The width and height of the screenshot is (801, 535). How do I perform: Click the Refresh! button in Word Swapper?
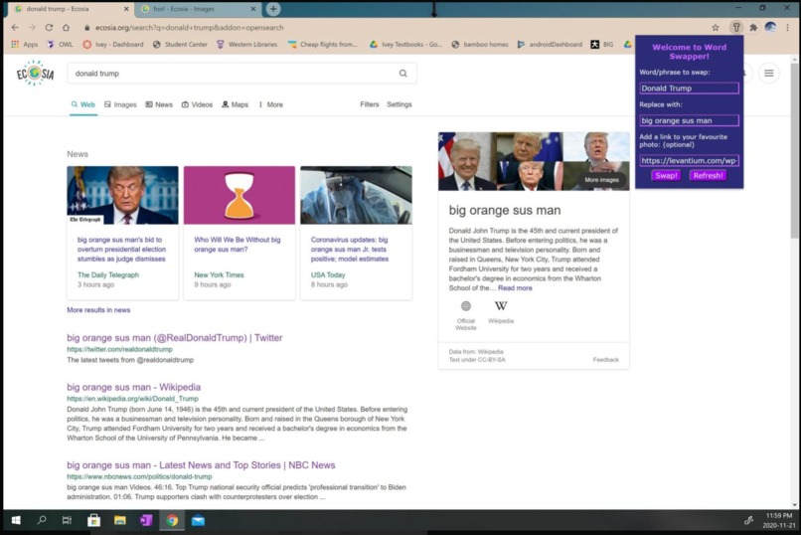pyautogui.click(x=708, y=175)
